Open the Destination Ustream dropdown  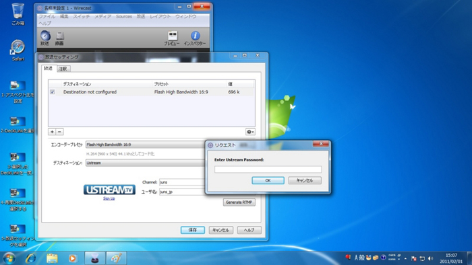click(145, 163)
